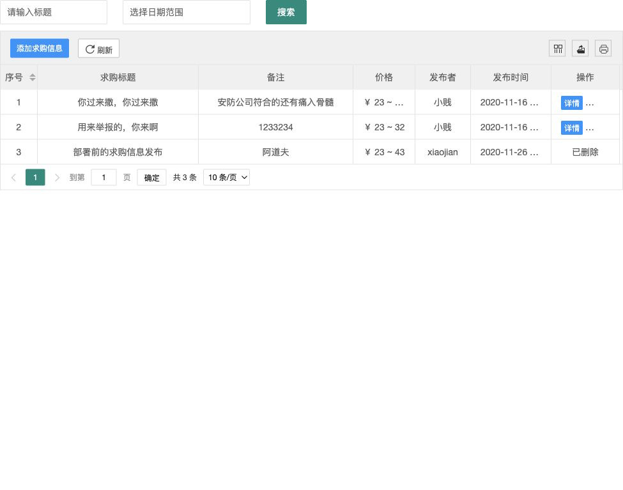Open the 选择日期范围 date field
The height and width of the screenshot is (490, 623).
click(187, 12)
